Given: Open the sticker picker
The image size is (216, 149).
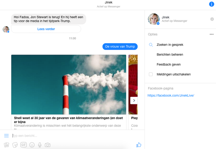Looking at the screenshot, I should pos(15,145).
